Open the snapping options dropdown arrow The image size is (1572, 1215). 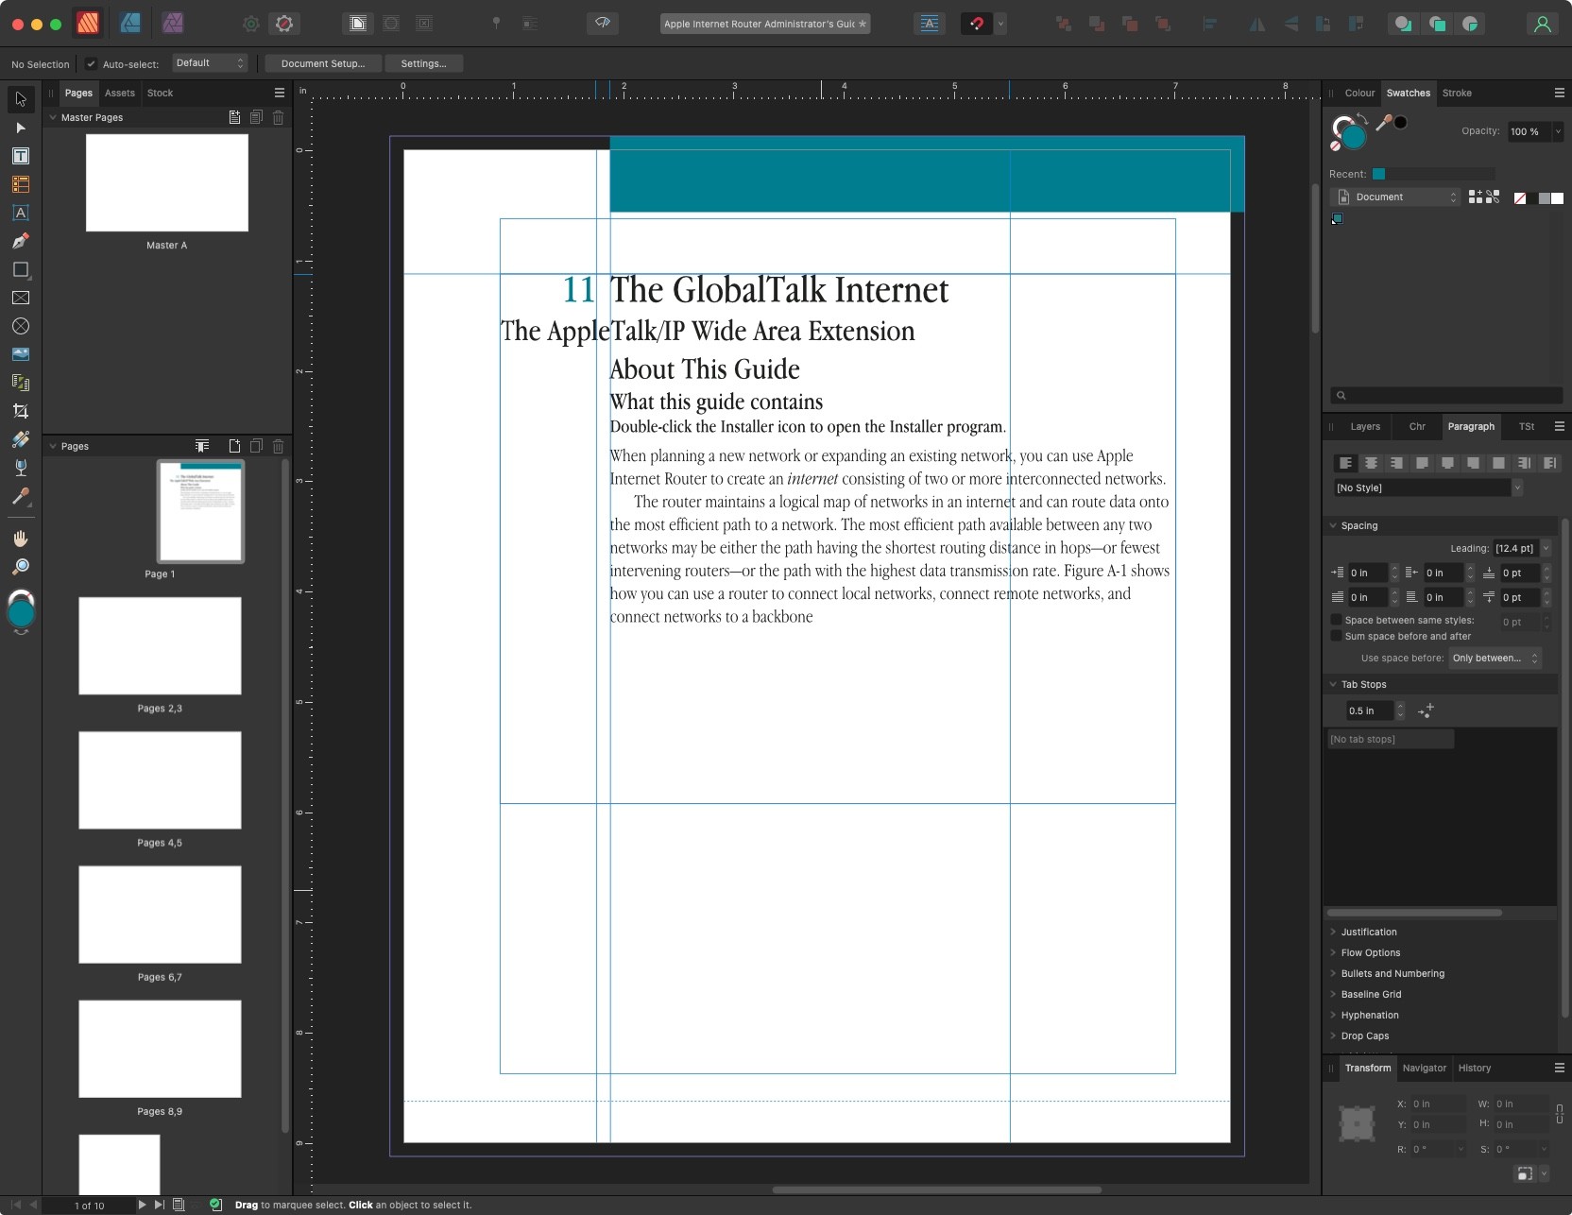[x=1000, y=24]
